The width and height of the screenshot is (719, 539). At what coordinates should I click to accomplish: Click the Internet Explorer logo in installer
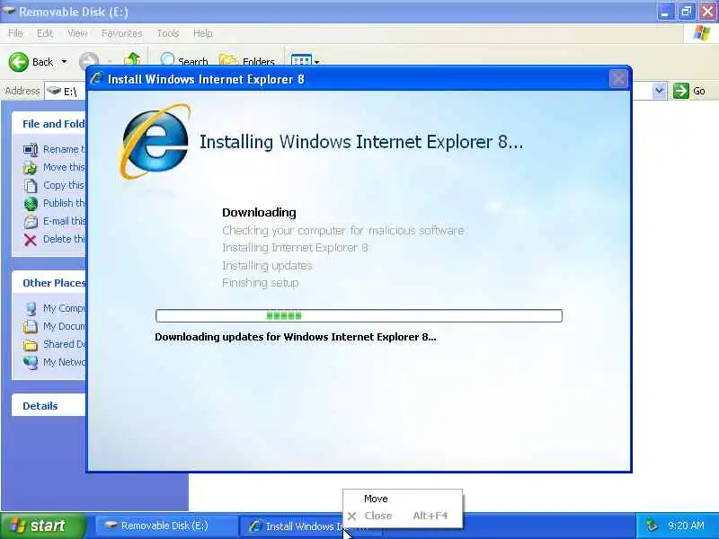tap(155, 141)
